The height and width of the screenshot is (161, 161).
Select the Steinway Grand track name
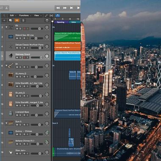22,54
